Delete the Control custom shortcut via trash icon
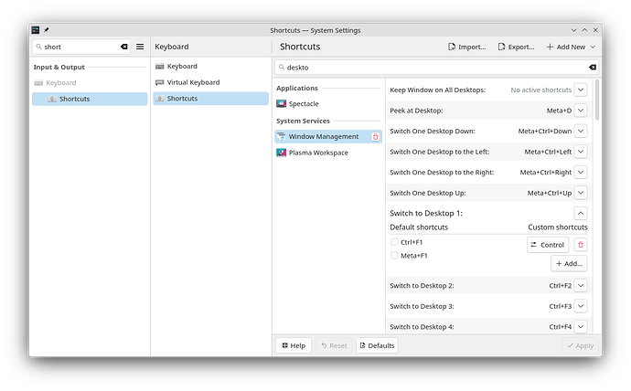 tap(581, 245)
